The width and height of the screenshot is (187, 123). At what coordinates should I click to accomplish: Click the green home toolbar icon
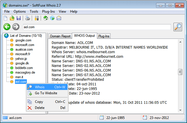46,18
